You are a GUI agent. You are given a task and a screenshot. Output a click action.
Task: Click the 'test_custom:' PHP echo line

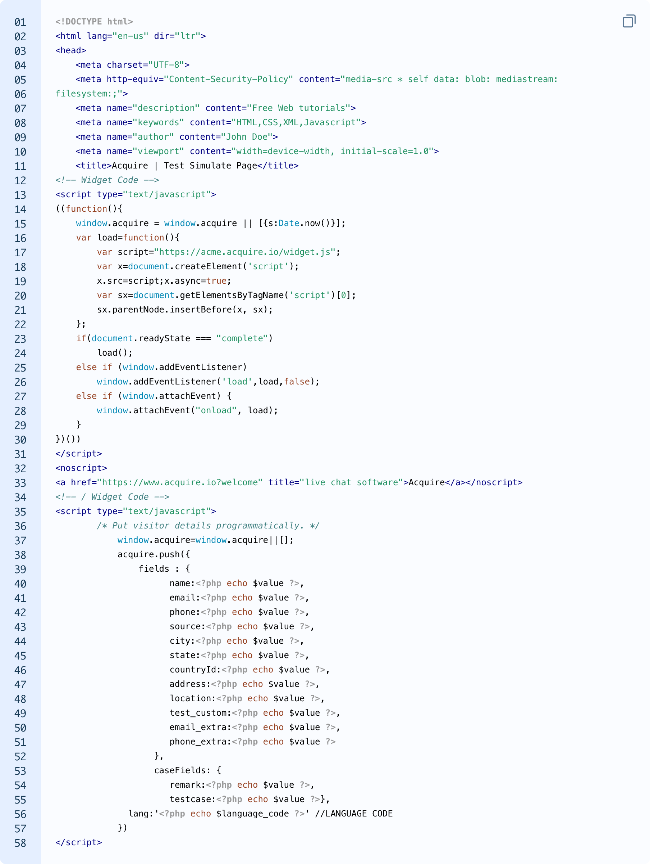(x=255, y=713)
